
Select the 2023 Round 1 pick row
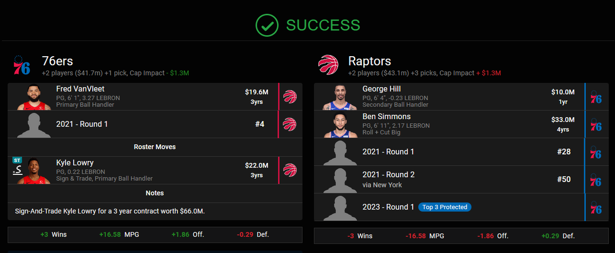tap(388, 207)
